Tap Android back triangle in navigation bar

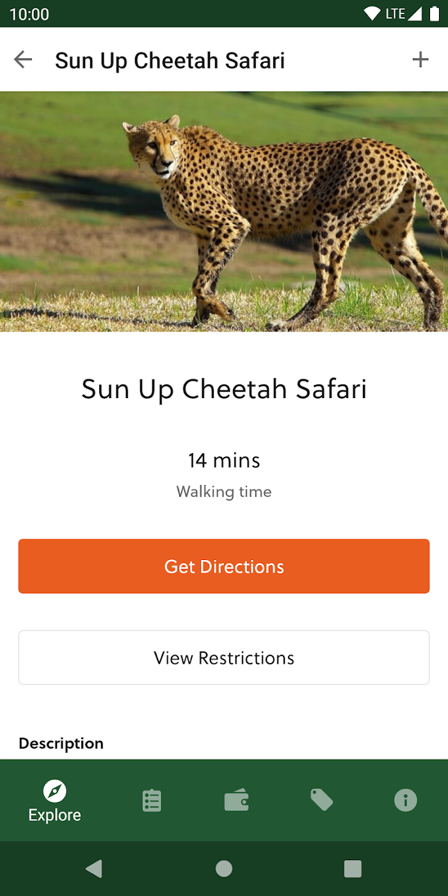[94, 868]
